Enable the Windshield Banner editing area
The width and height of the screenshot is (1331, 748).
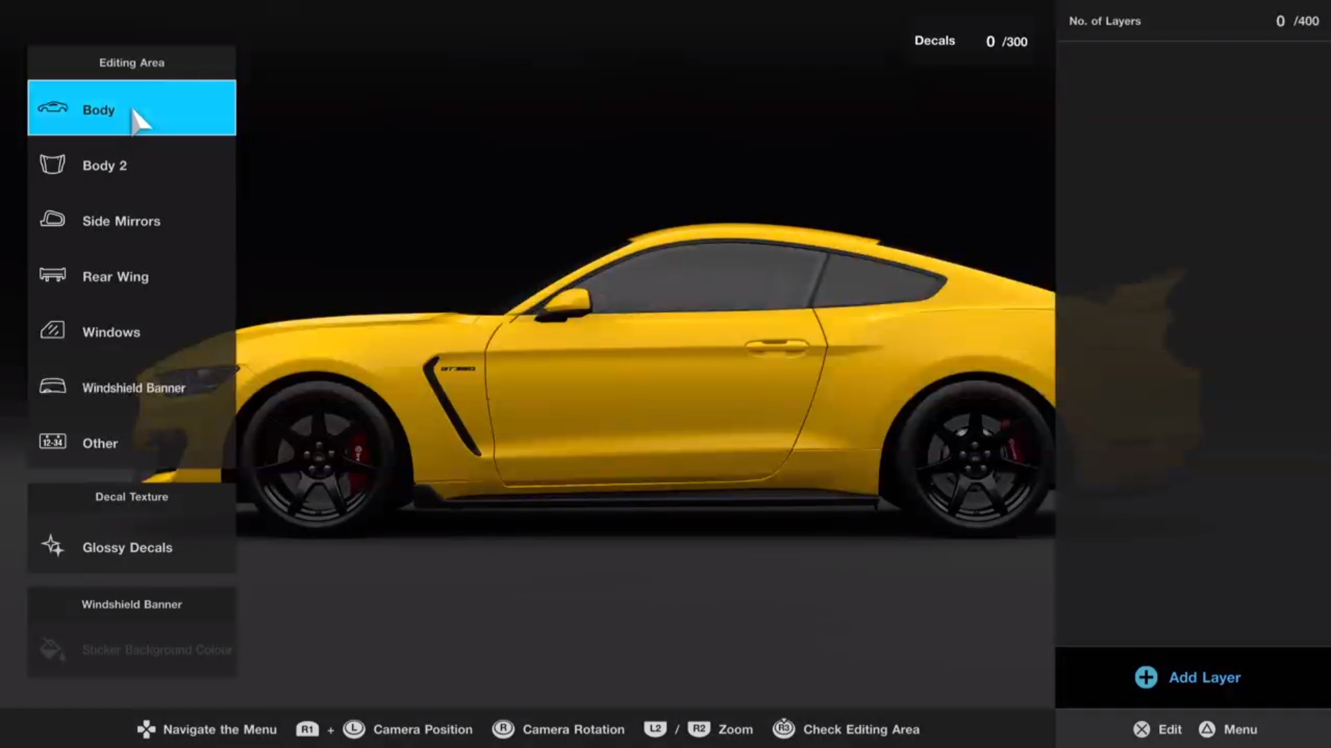133,387
